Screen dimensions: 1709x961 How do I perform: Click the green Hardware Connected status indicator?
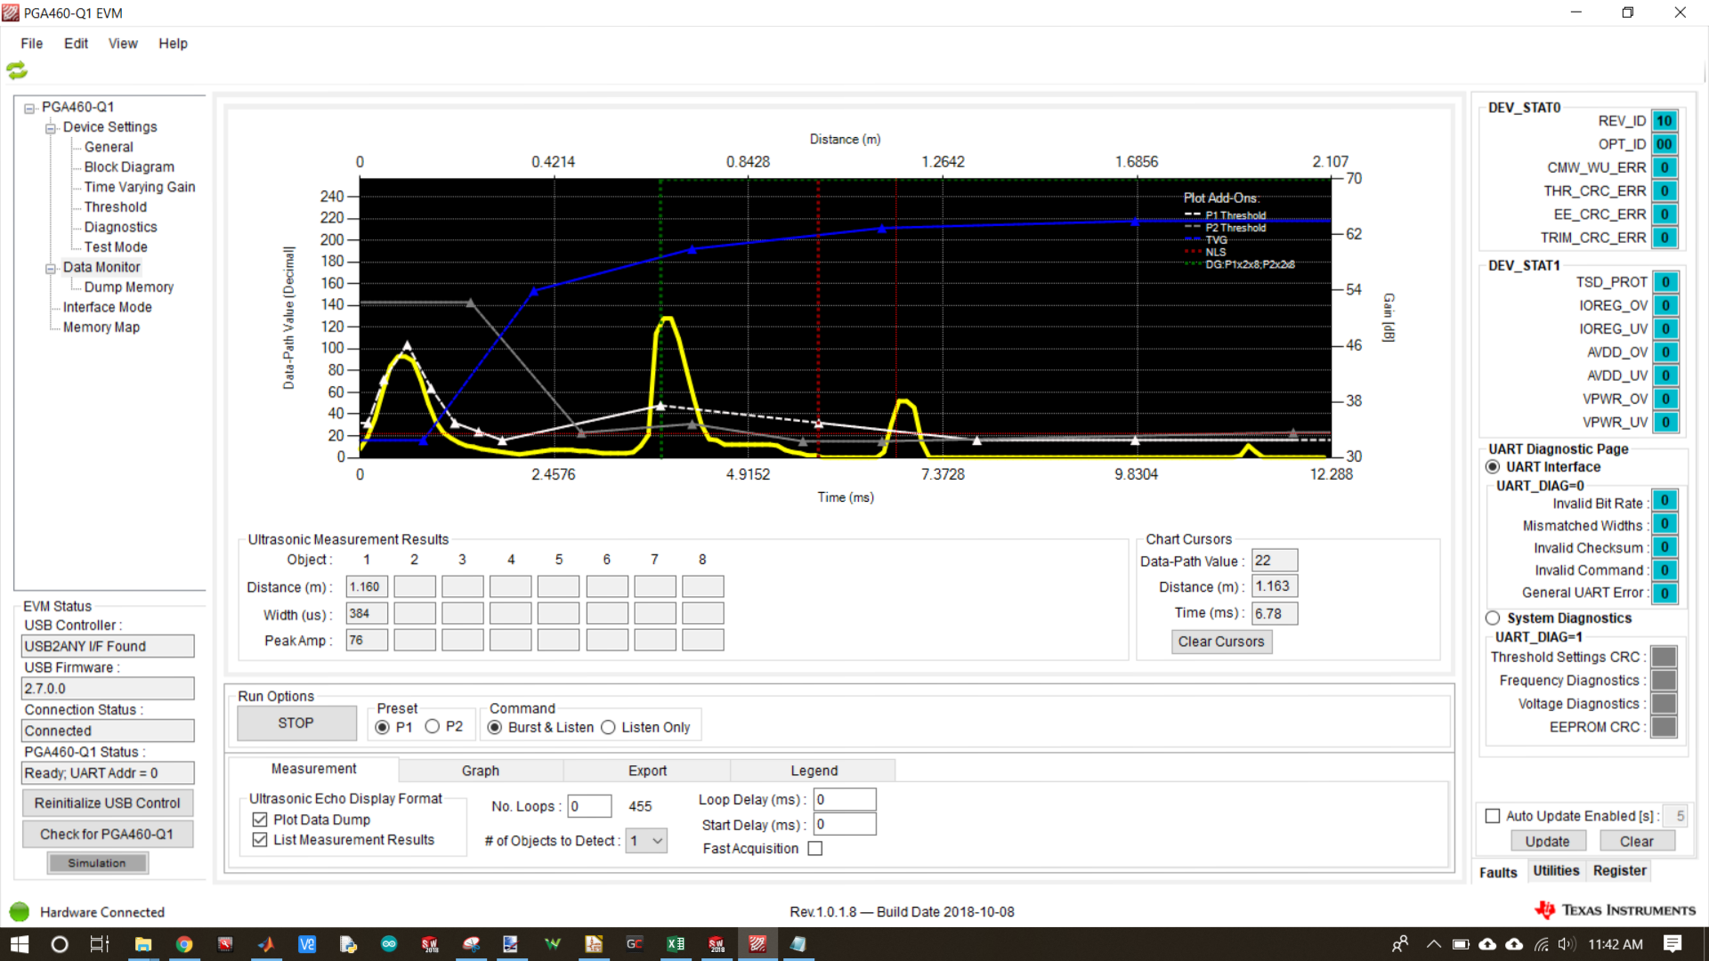(x=19, y=912)
